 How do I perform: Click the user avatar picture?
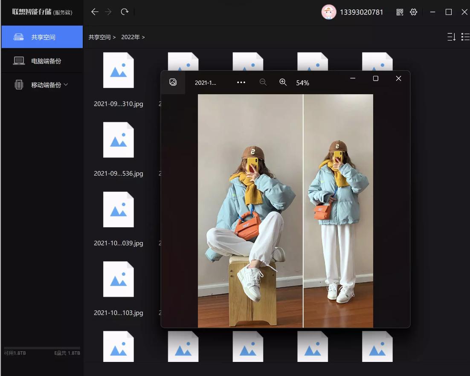328,12
